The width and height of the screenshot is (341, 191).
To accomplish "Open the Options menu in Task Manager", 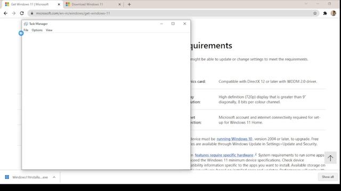I will tap(37, 30).
